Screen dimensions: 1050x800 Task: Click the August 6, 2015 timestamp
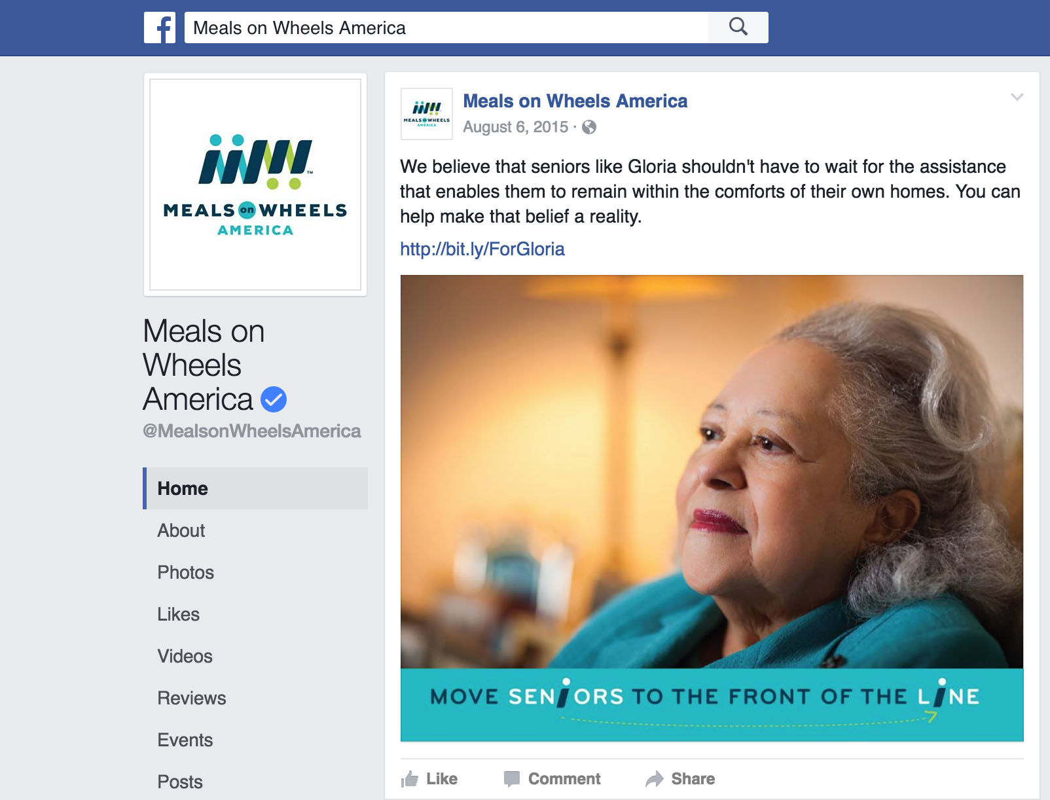[516, 127]
